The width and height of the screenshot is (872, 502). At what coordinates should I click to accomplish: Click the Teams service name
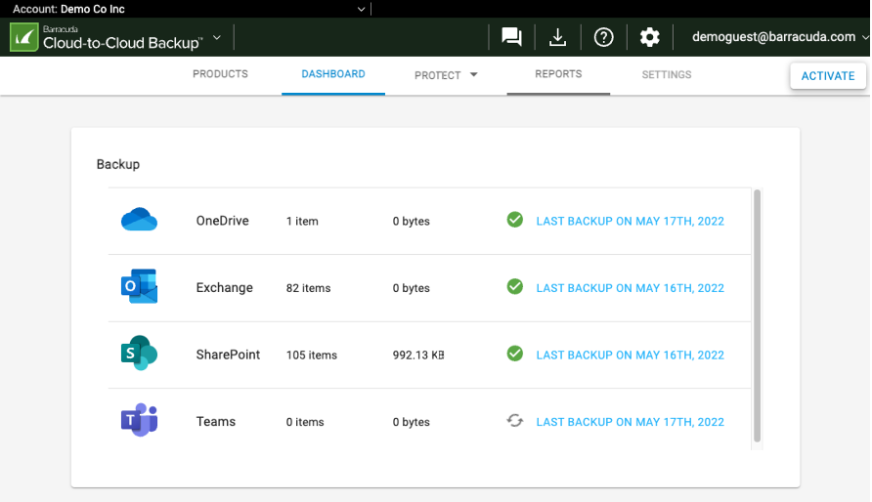click(x=216, y=422)
